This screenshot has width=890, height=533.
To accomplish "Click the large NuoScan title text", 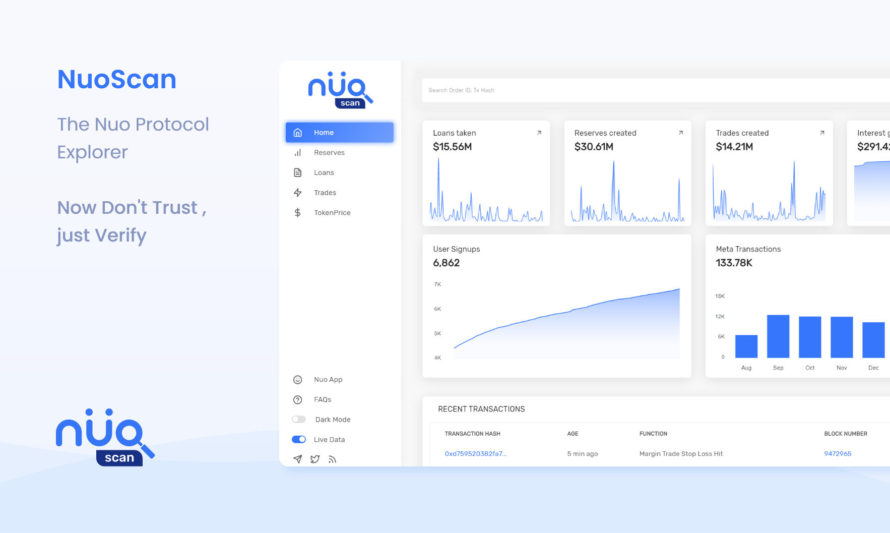I will click(117, 80).
